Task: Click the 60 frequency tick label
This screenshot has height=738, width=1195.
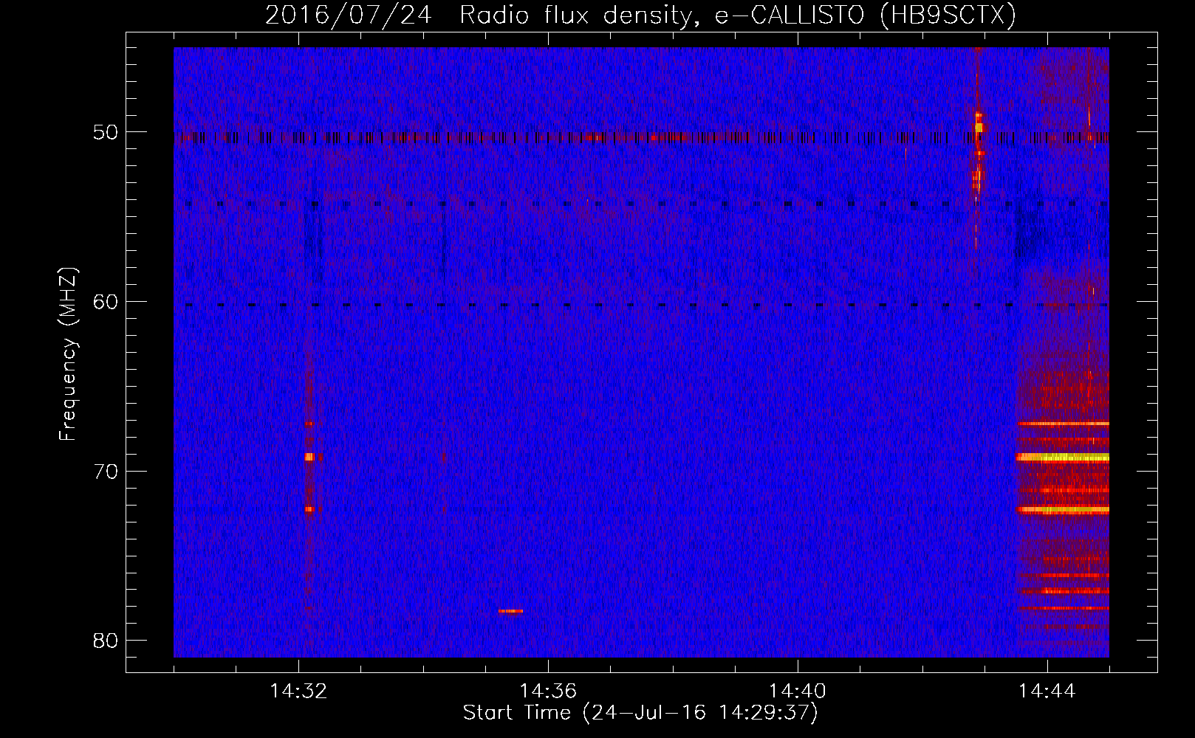Action: tap(106, 301)
